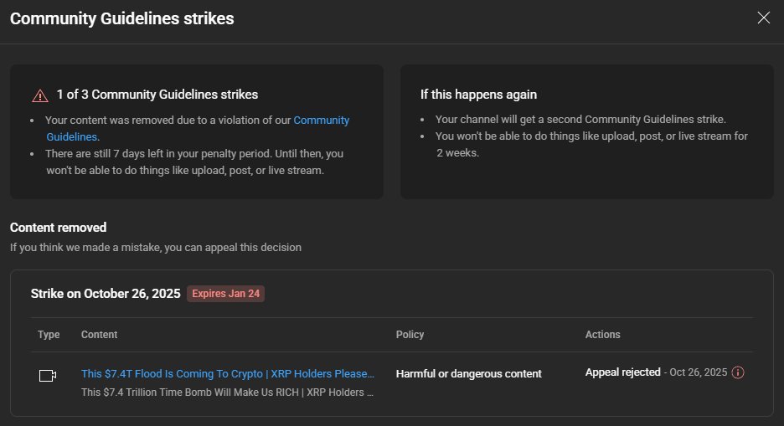Click the Type column header

(49, 335)
